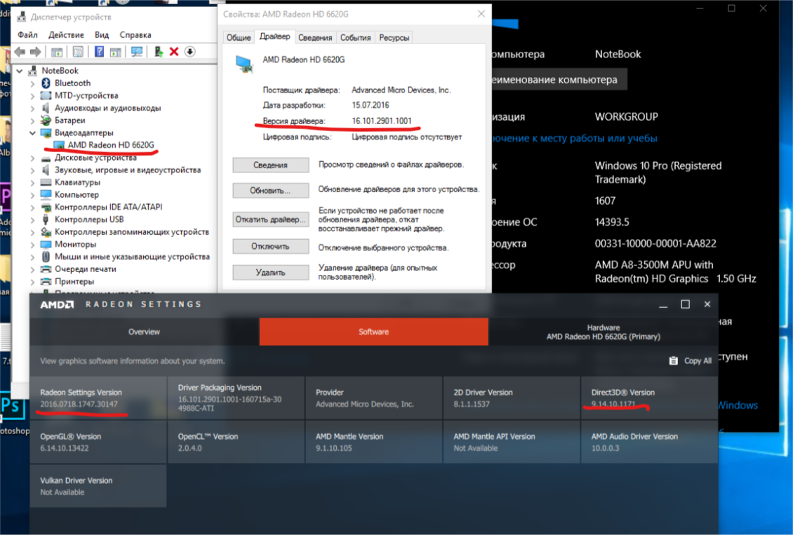Switch to the События tab
This screenshot has height=535, width=793.
356,37
